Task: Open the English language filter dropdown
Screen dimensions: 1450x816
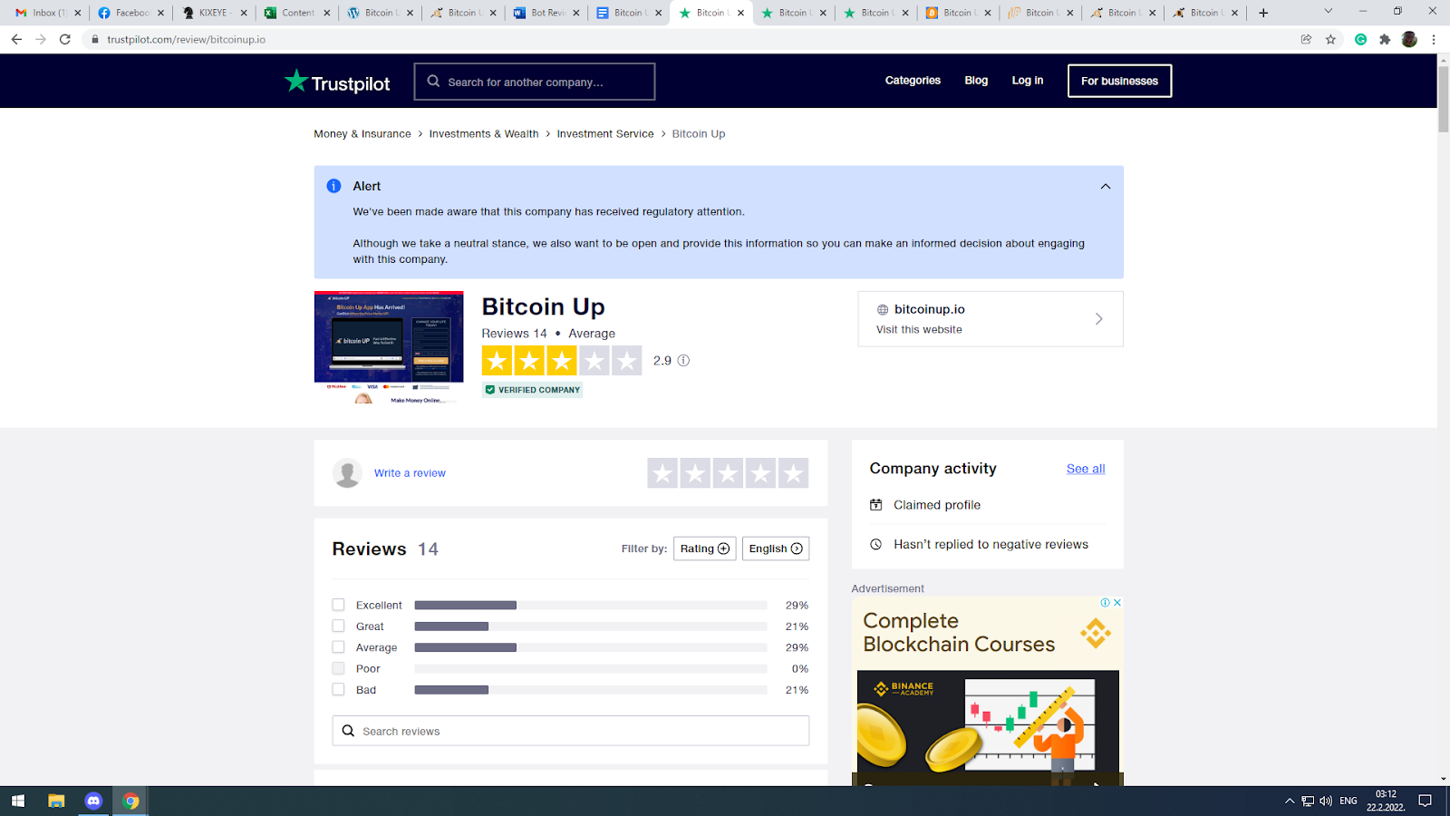Action: tap(776, 549)
